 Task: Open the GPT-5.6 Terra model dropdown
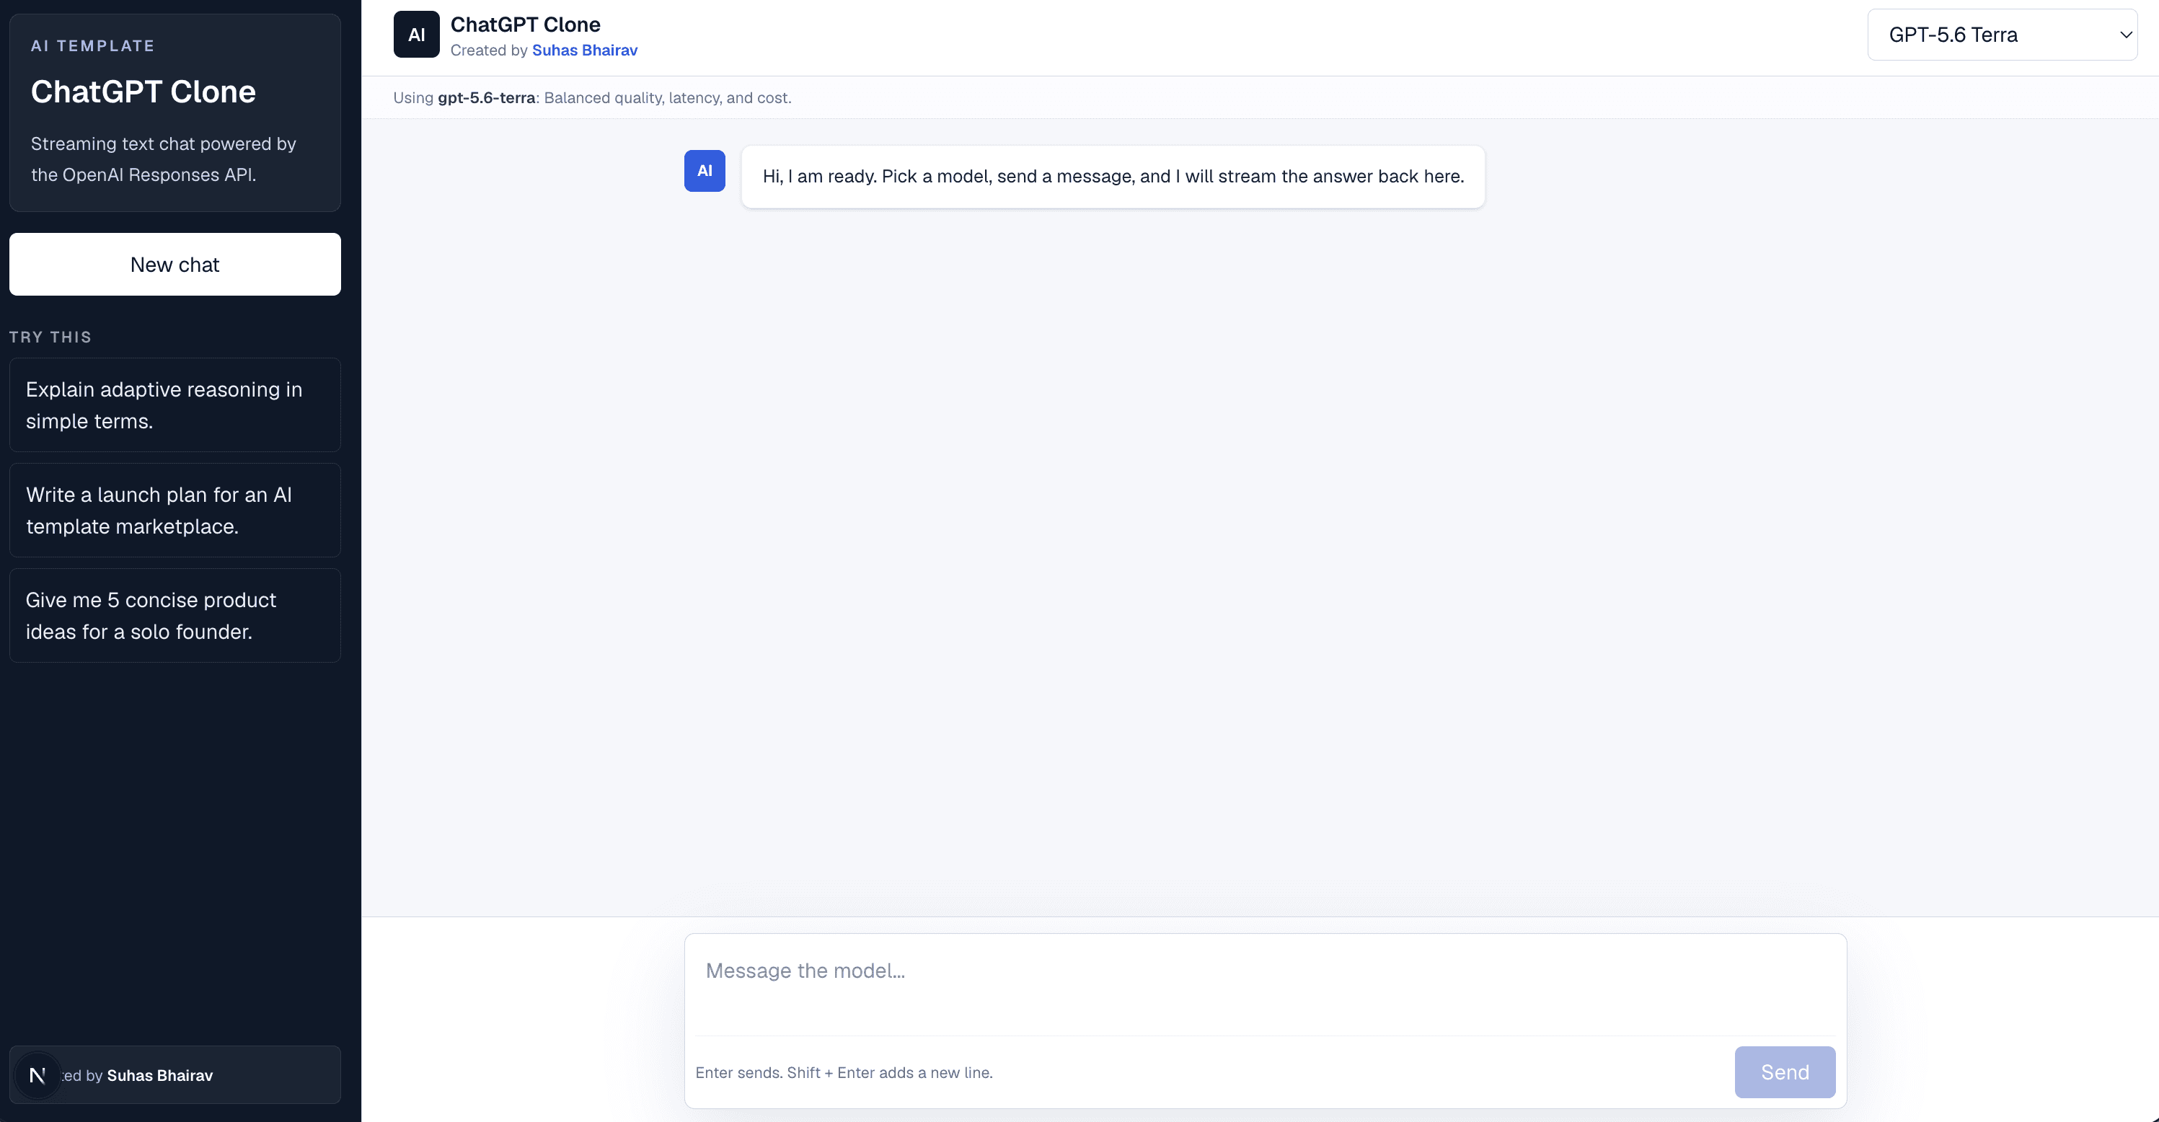[x=2001, y=35]
